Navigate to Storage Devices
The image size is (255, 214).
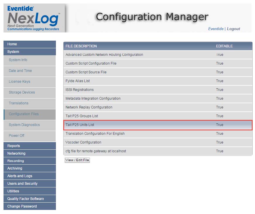(x=22, y=92)
